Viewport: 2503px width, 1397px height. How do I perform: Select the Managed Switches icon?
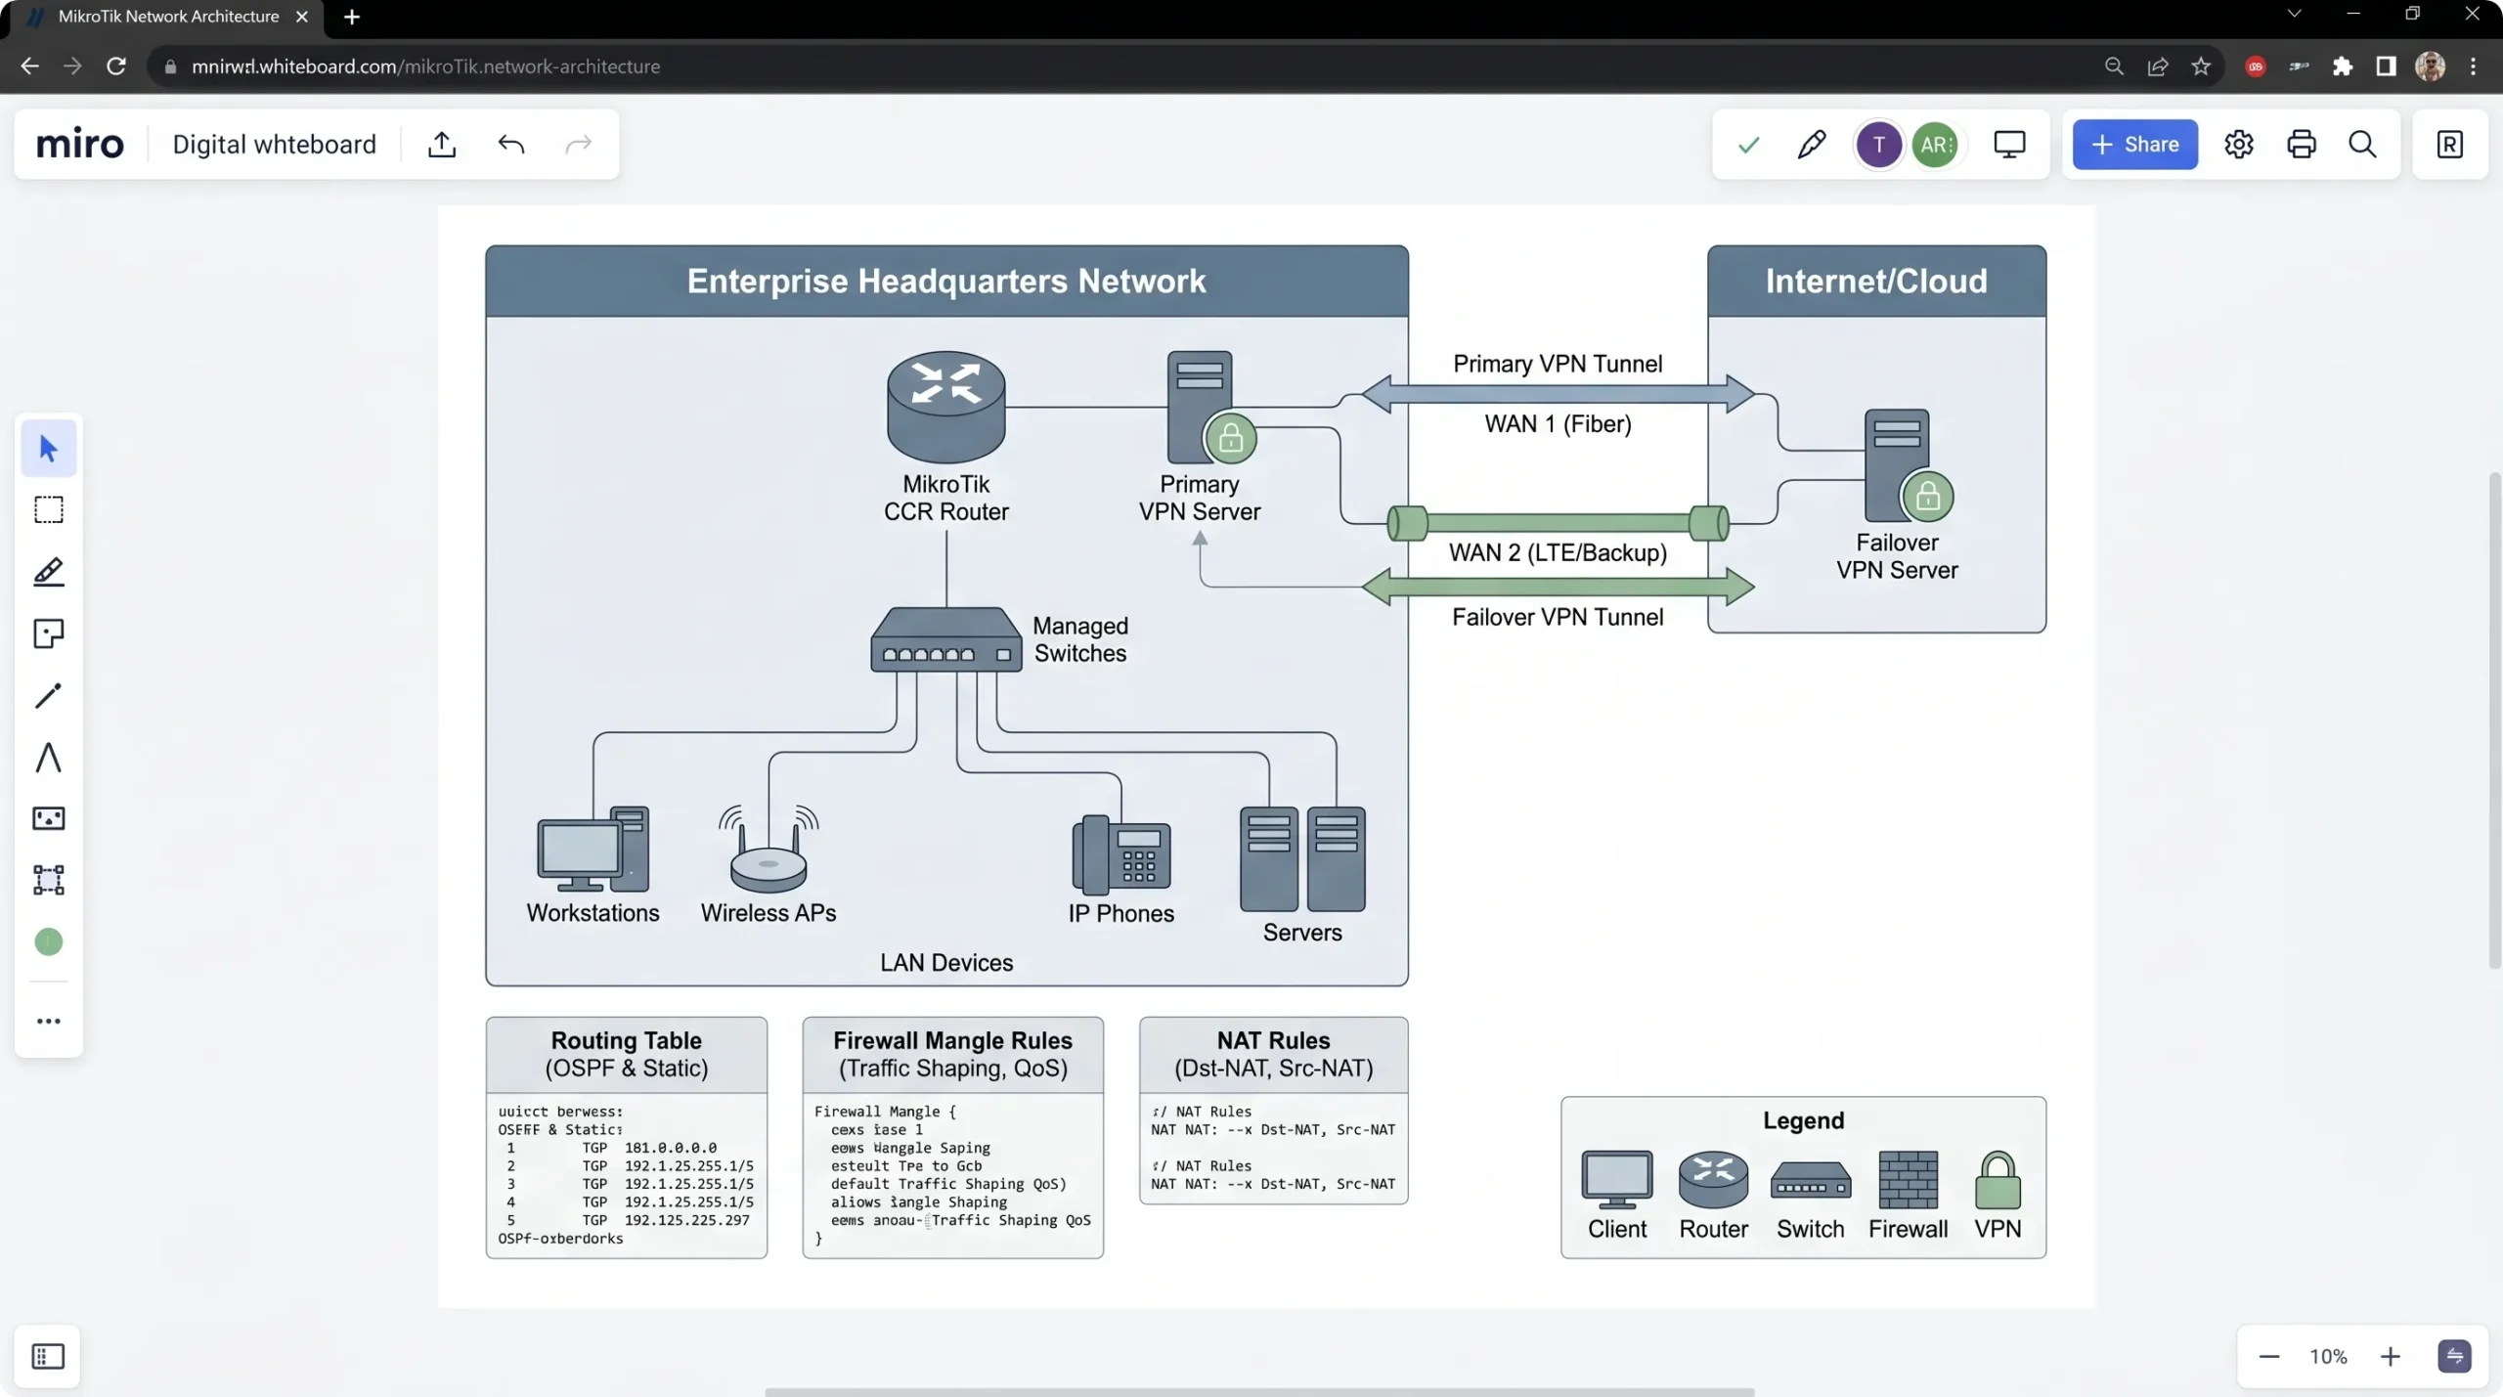(946, 639)
